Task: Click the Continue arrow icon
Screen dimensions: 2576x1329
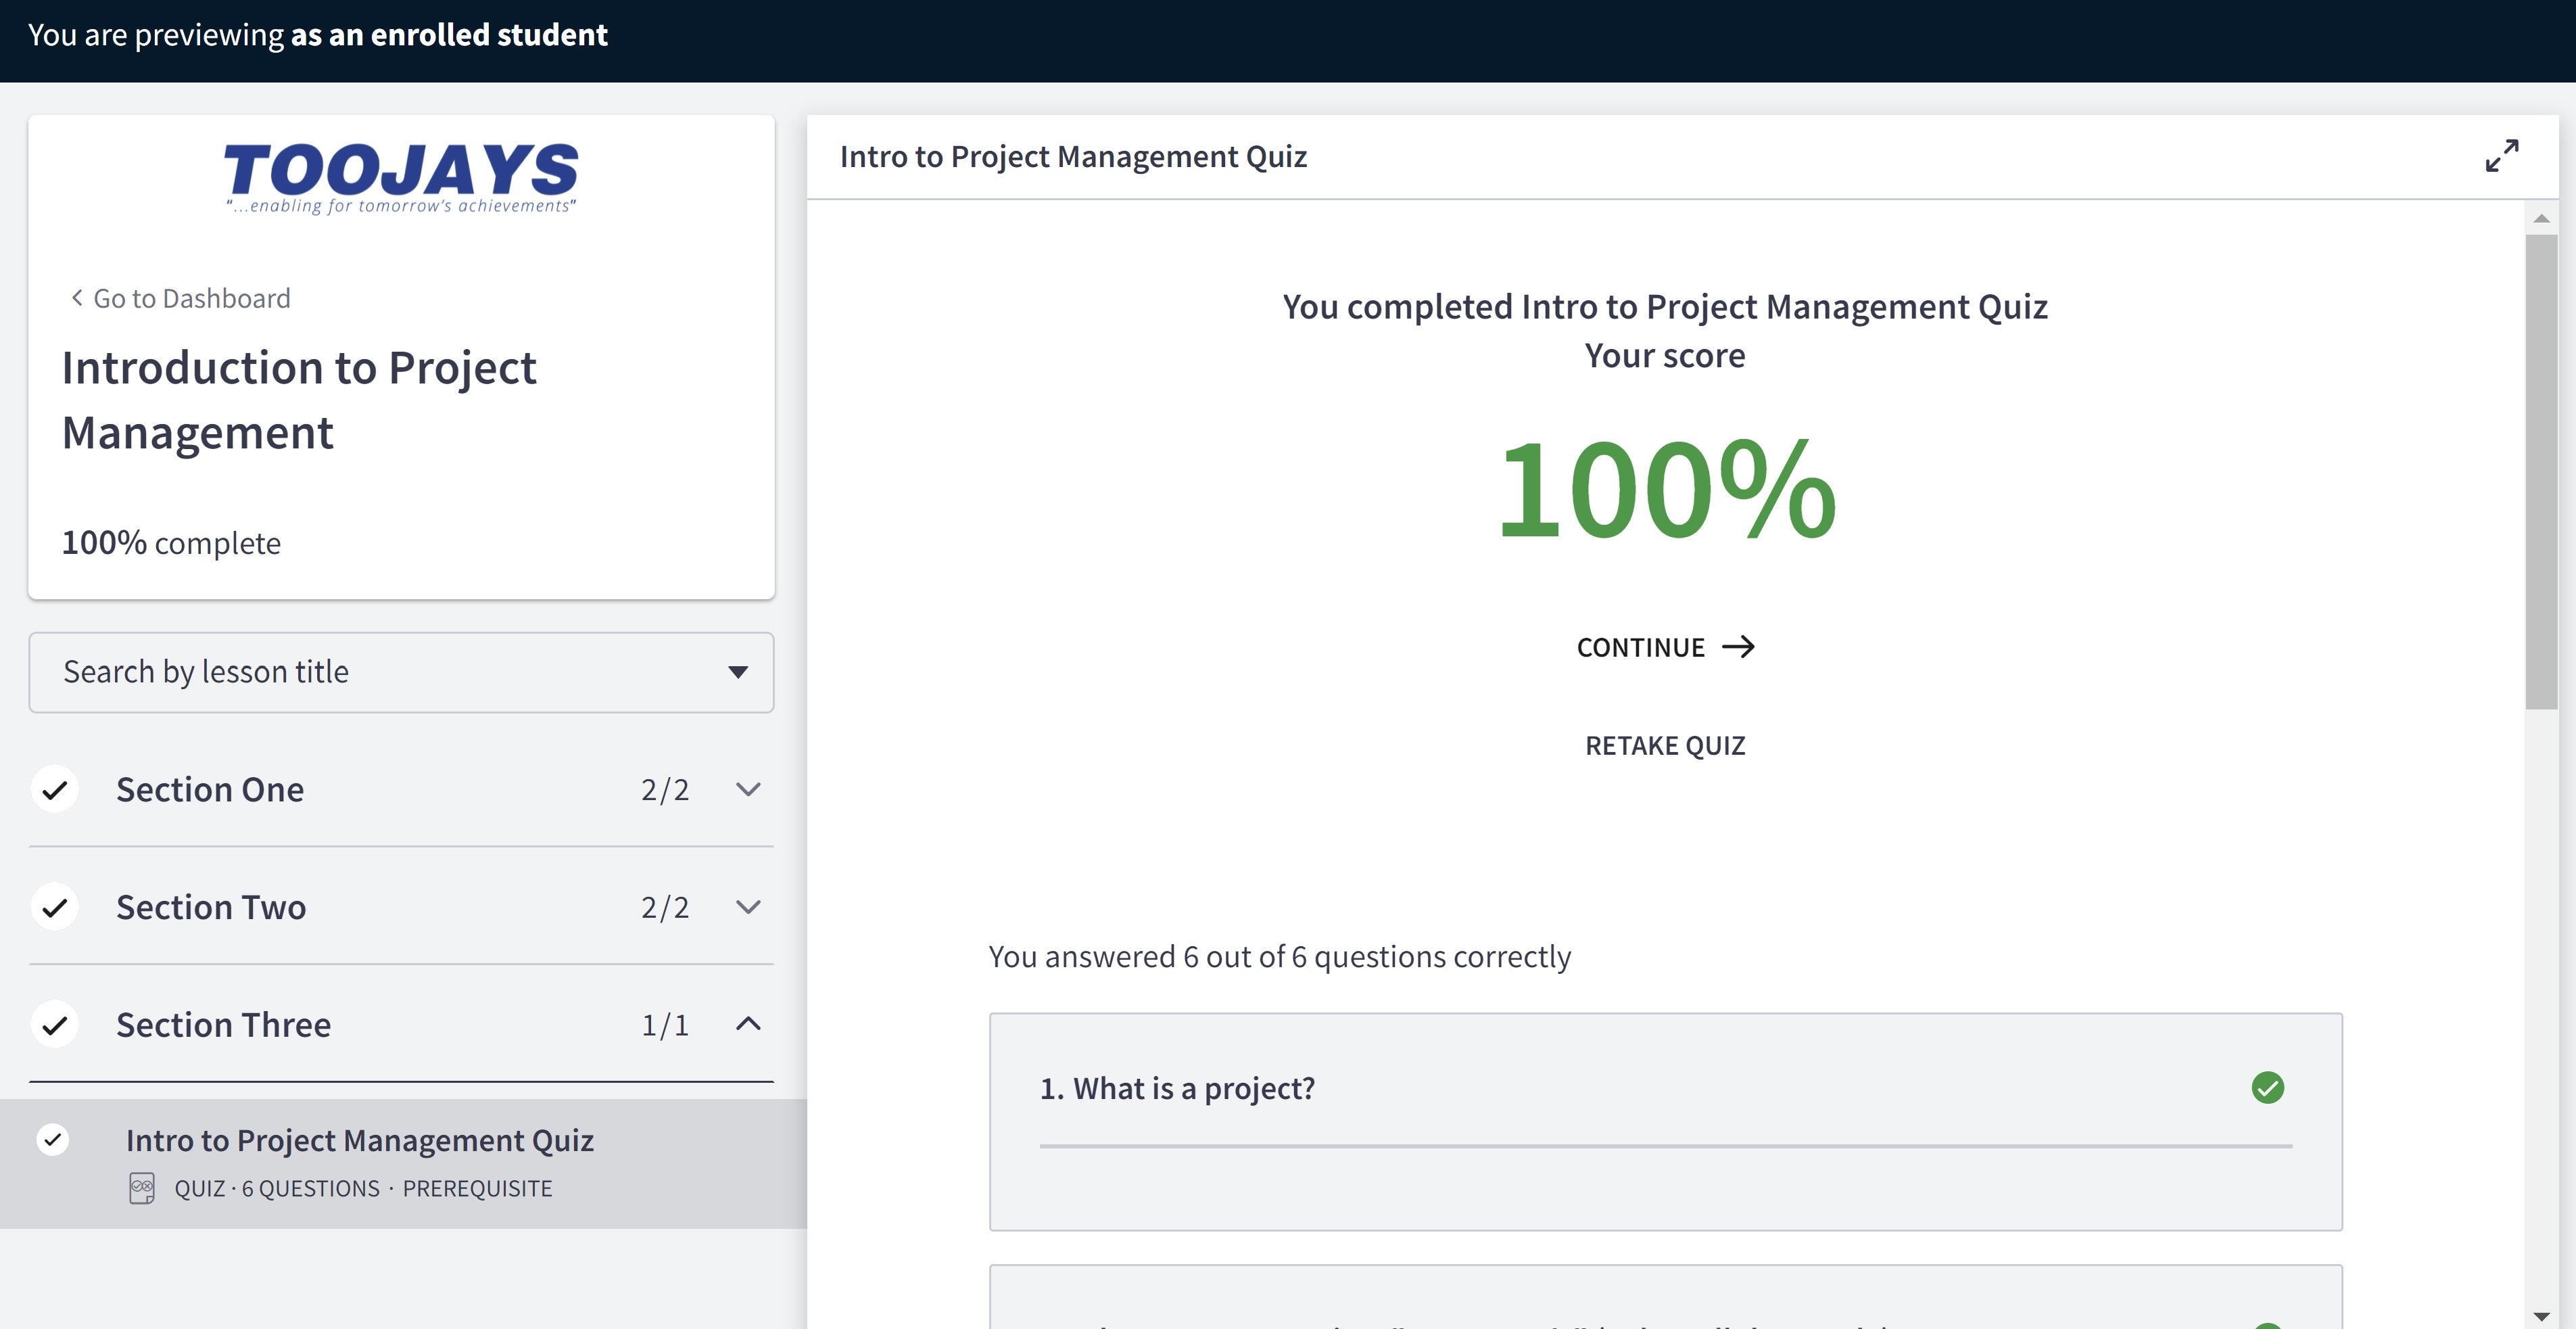Action: [x=1738, y=647]
